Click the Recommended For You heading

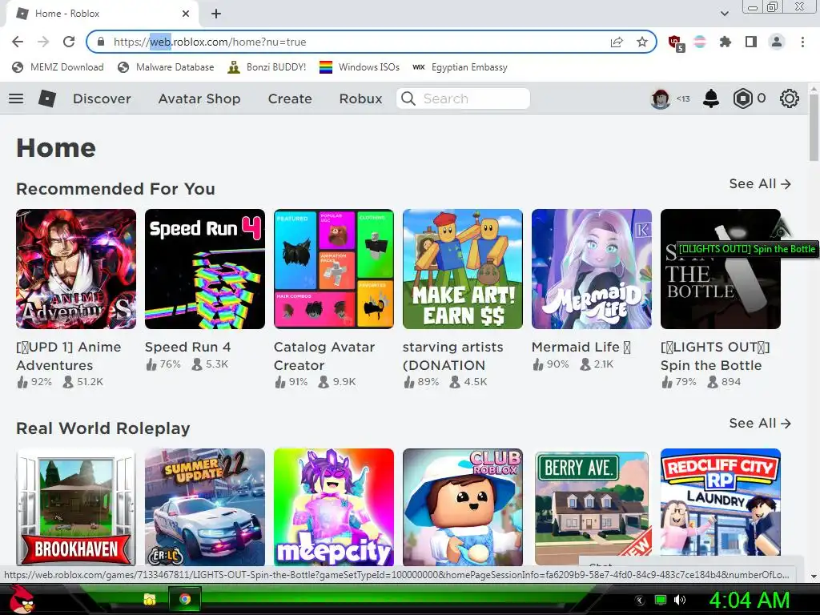point(115,189)
